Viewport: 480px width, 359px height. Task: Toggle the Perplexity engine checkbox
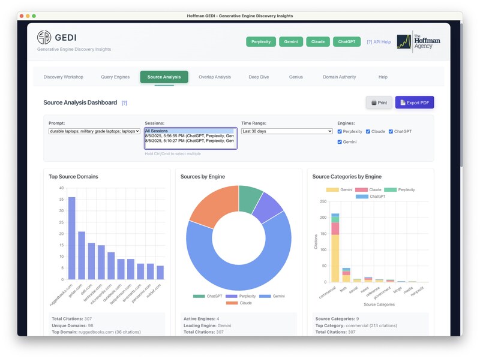(340, 131)
